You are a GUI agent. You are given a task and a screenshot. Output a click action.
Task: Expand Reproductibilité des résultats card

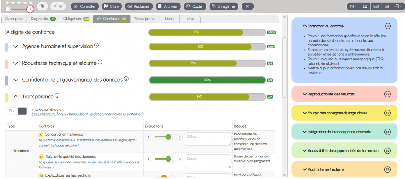(x=305, y=94)
